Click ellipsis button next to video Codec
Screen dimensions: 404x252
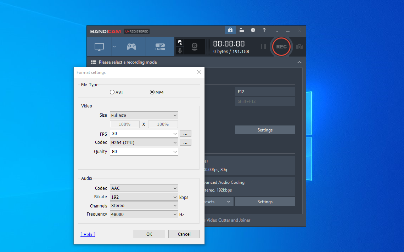tap(185, 142)
